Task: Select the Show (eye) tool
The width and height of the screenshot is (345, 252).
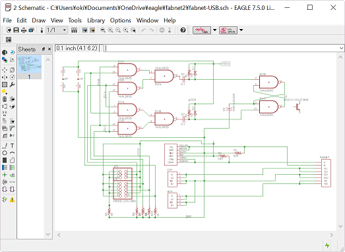Action: (12, 52)
